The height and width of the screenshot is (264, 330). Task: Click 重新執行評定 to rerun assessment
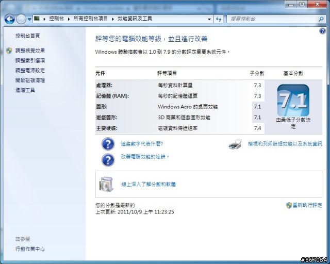coord(307,205)
